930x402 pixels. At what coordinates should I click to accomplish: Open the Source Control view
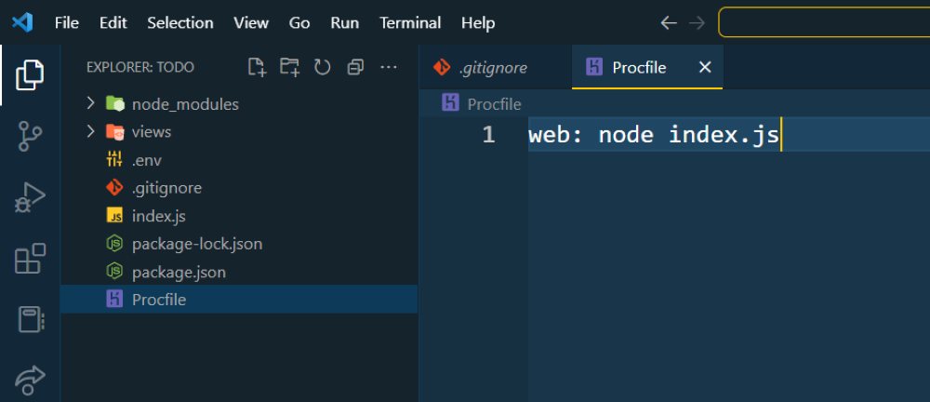pos(30,137)
